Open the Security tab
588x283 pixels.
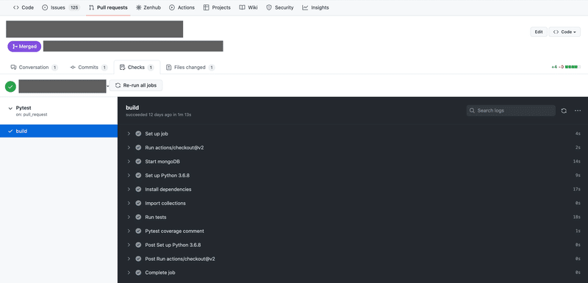[x=280, y=7]
